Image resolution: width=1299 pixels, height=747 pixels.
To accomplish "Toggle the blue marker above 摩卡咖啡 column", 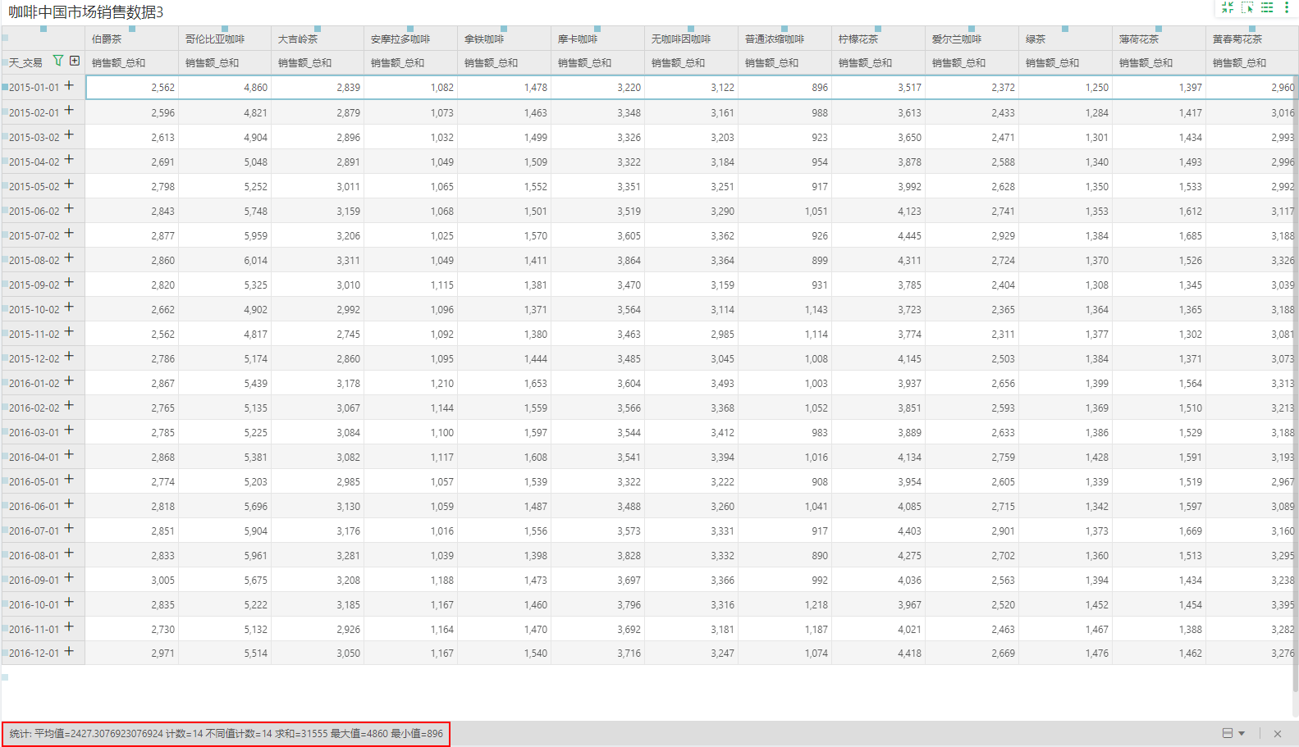I will 597,29.
